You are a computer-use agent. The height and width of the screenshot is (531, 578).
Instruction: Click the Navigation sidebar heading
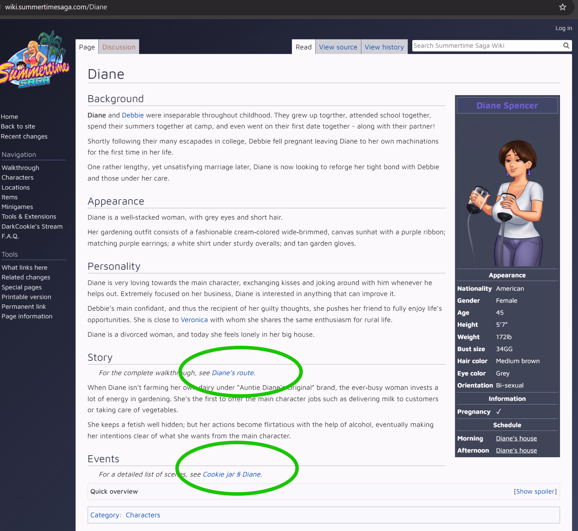pyautogui.click(x=19, y=155)
